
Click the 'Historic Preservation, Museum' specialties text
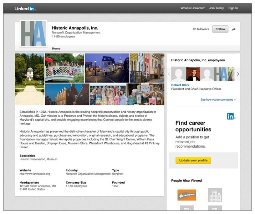[39, 159]
